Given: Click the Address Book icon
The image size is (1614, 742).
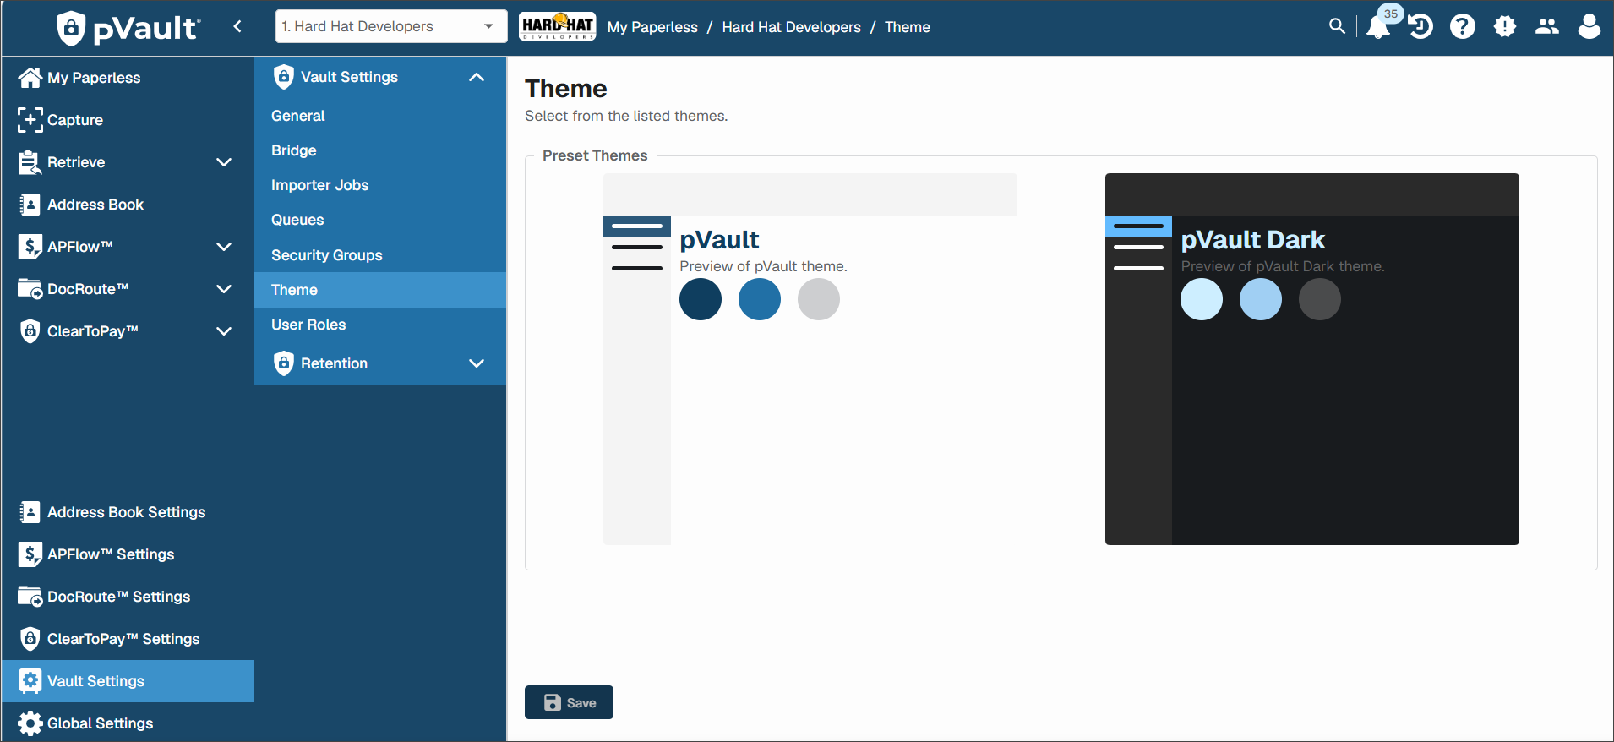Looking at the screenshot, I should pos(30,205).
